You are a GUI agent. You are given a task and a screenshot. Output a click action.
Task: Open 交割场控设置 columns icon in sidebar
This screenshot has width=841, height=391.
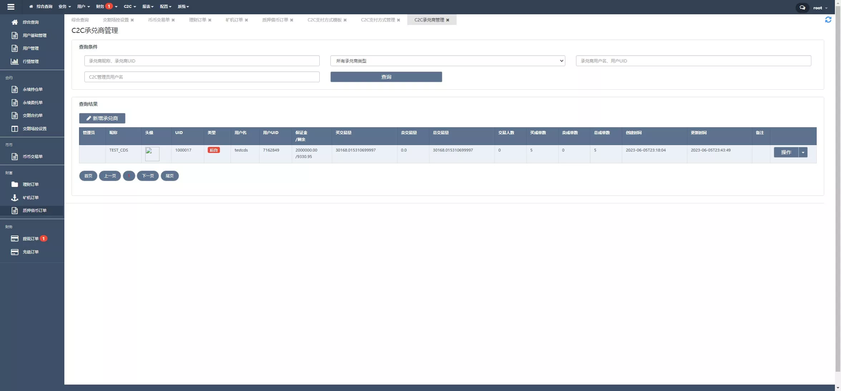[x=15, y=129]
